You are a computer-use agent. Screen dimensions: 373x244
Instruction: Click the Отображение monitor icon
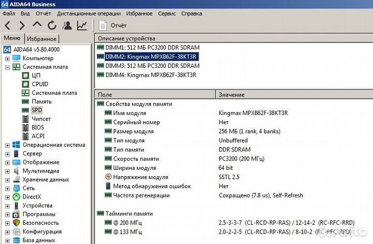coord(16,162)
